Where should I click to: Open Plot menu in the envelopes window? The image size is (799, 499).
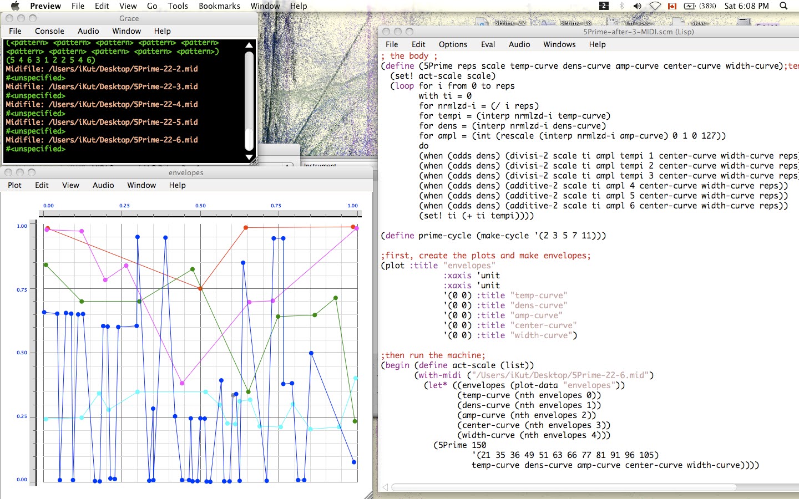(x=14, y=185)
